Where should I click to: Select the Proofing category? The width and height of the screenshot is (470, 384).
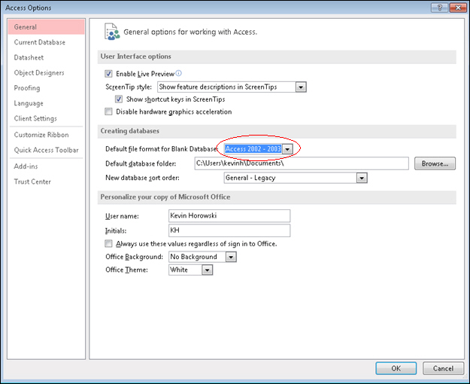tap(47, 88)
